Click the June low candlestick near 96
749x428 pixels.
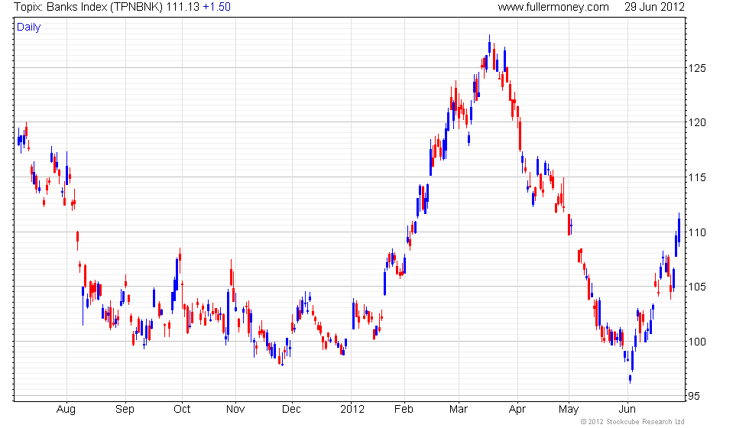(x=630, y=378)
